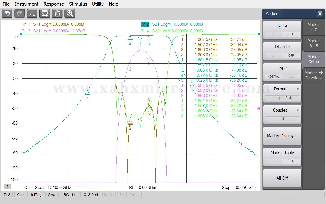
Task: Switch marker Type between normal and fixed
Action: pos(282,77)
